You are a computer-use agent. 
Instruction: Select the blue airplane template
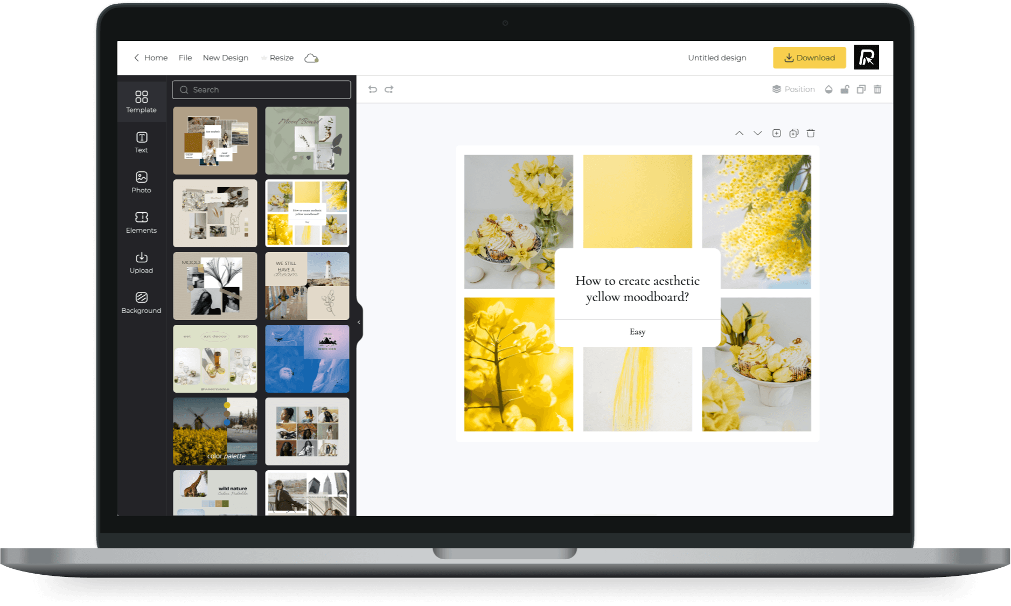click(307, 359)
